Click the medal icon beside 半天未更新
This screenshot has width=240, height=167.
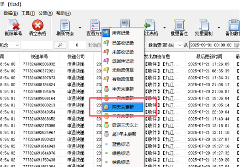point(107,89)
